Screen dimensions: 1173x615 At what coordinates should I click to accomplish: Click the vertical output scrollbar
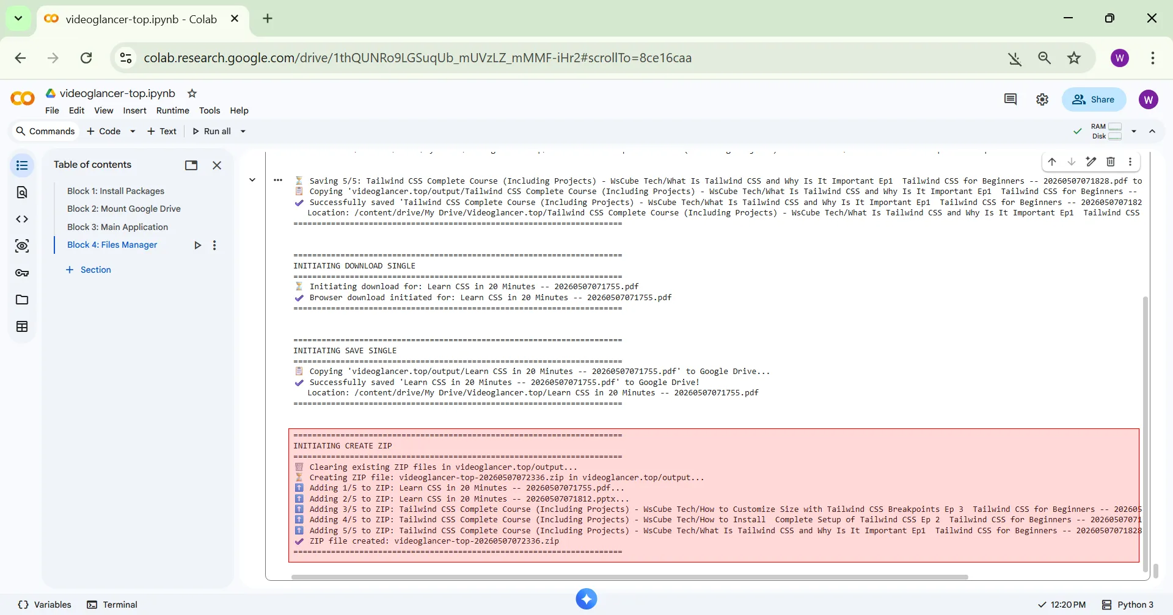pyautogui.click(x=1146, y=433)
